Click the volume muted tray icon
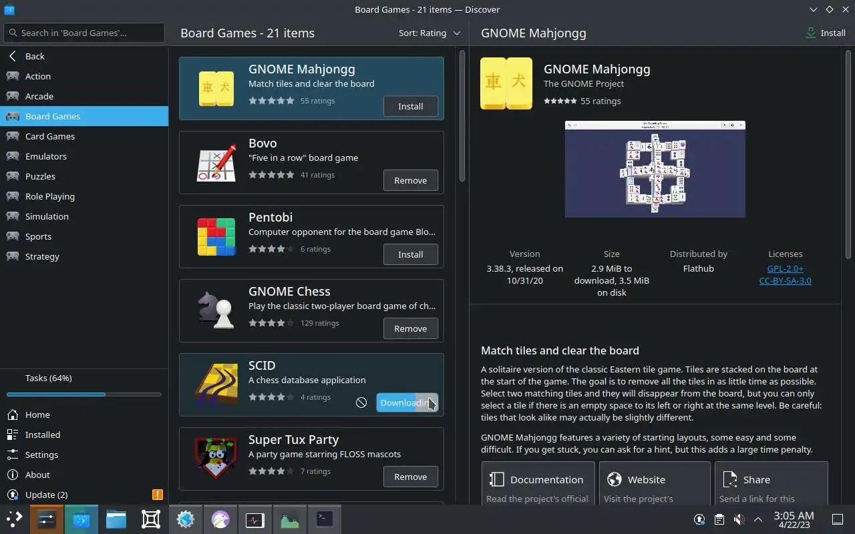 pos(738,519)
